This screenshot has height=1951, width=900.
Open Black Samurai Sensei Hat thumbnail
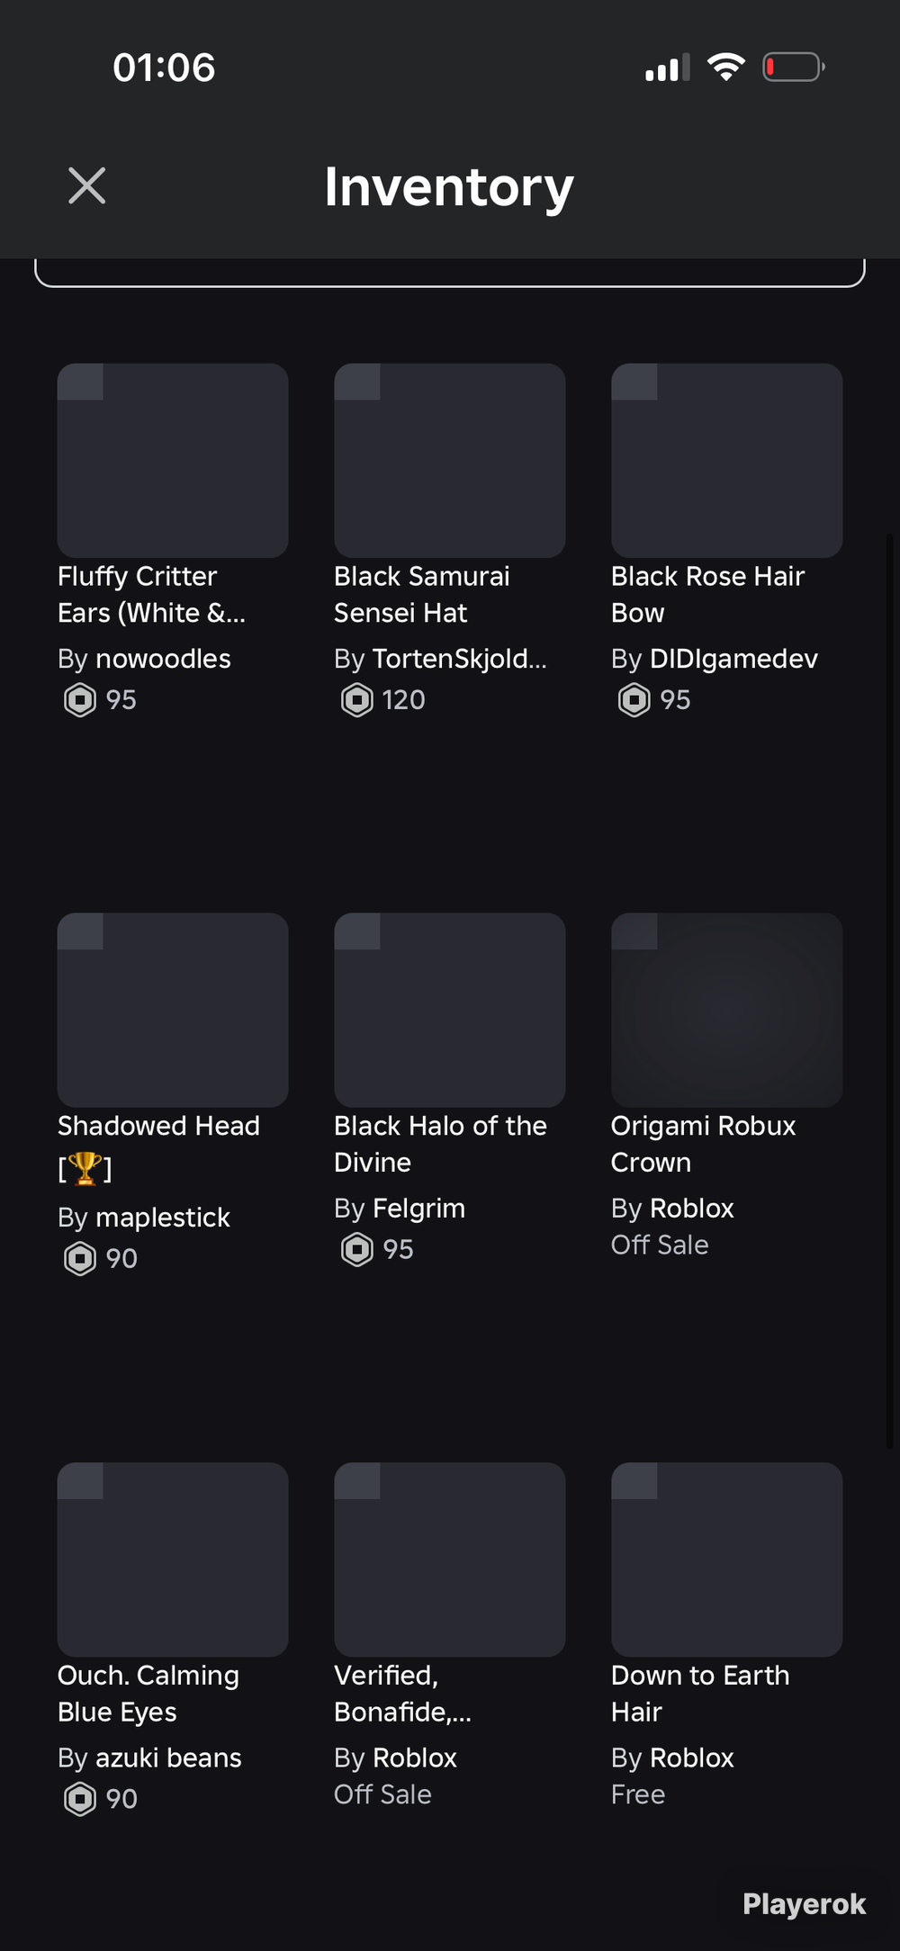click(450, 460)
